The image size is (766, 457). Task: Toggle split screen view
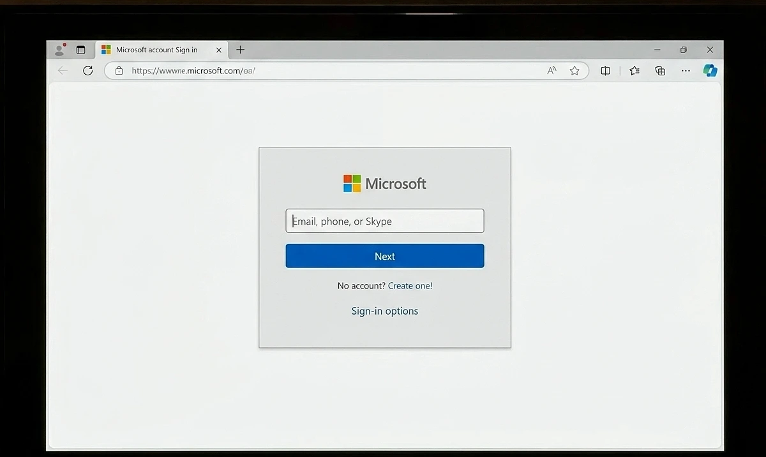tap(605, 71)
